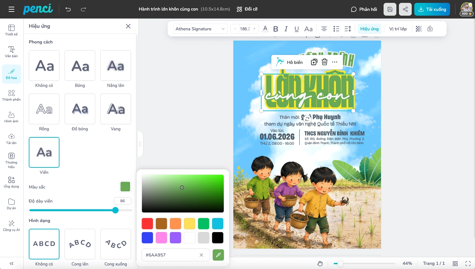Open the Văn bản text panel
Viewport: 475px width, 269px height.
12,52
